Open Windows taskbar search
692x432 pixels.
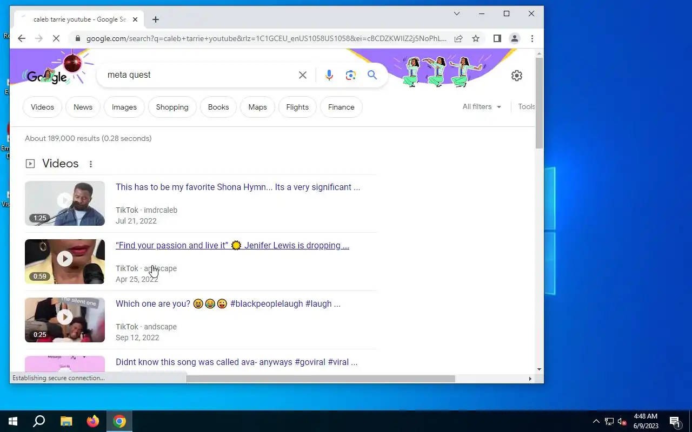[x=39, y=421]
